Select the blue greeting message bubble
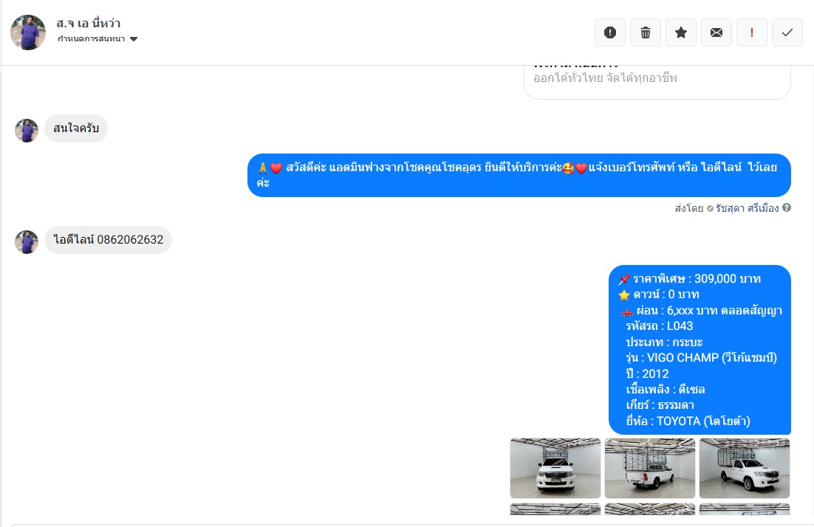 tap(519, 176)
